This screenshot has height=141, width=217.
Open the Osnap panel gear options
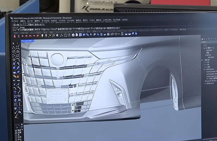[x=22, y=124]
